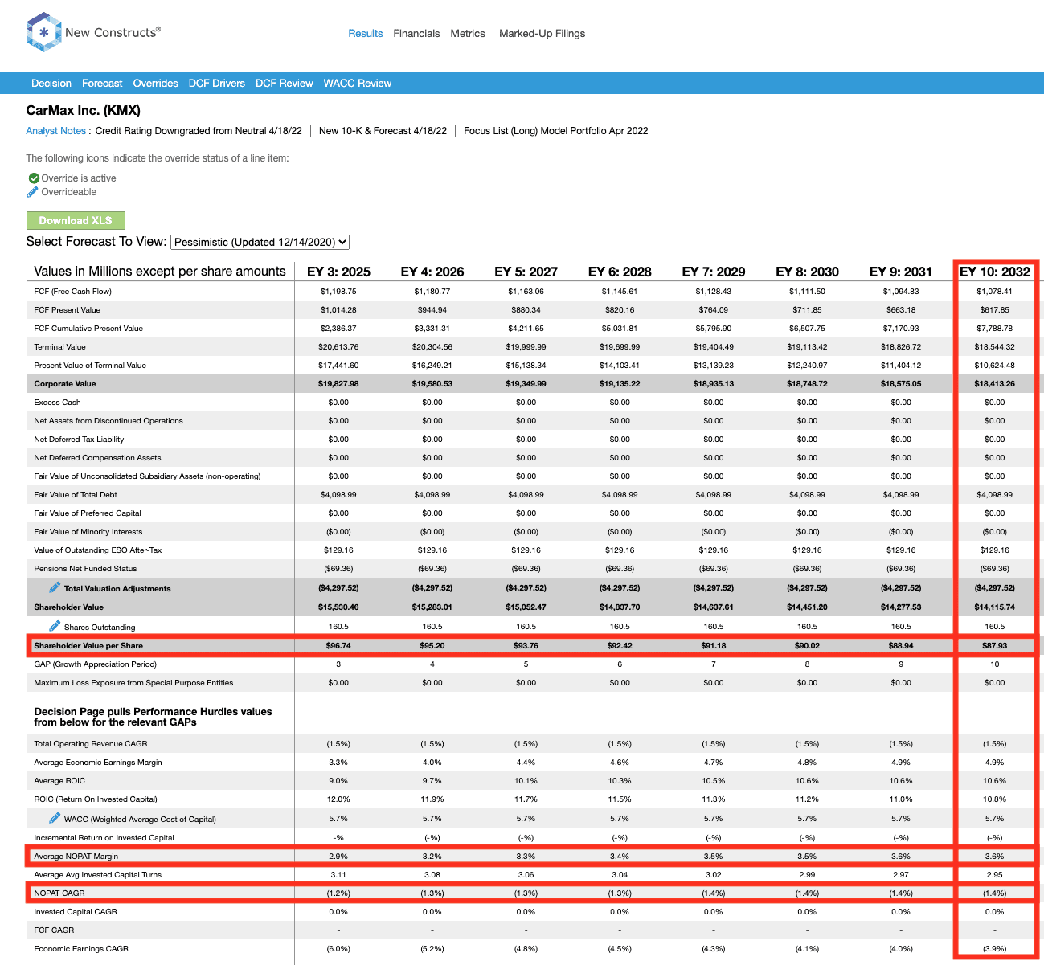Click the 12.0% ROIC cell for 2025
Screen dimensions: 1044x965
click(x=338, y=799)
